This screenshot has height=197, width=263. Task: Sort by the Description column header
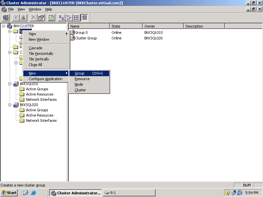tap(204, 26)
